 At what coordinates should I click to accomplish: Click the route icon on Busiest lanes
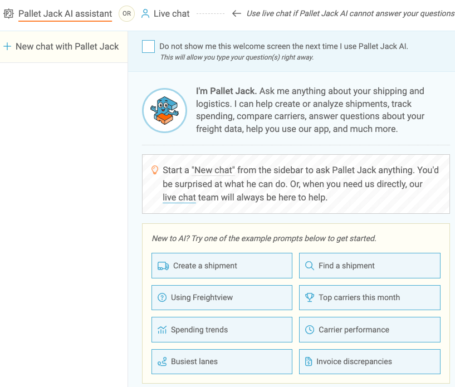[162, 362]
